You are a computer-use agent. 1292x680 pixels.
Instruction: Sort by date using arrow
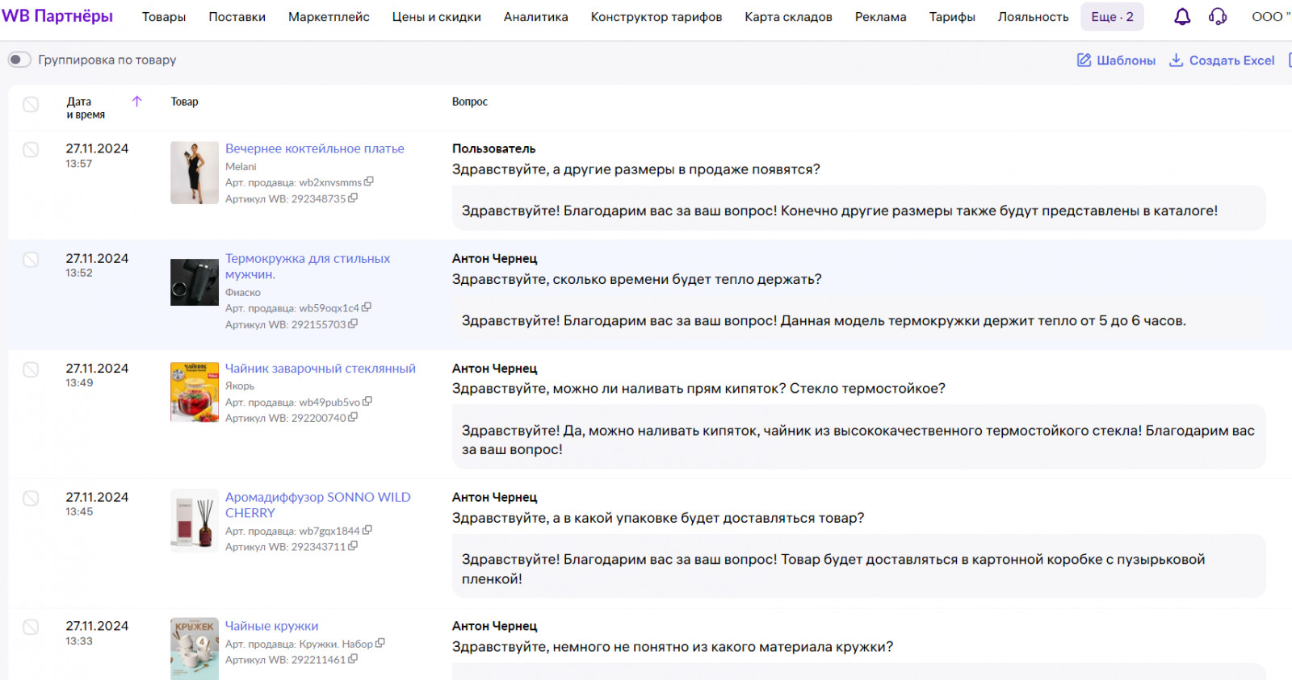[x=136, y=102]
